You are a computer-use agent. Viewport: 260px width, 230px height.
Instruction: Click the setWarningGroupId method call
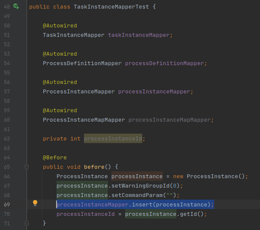point(140,186)
